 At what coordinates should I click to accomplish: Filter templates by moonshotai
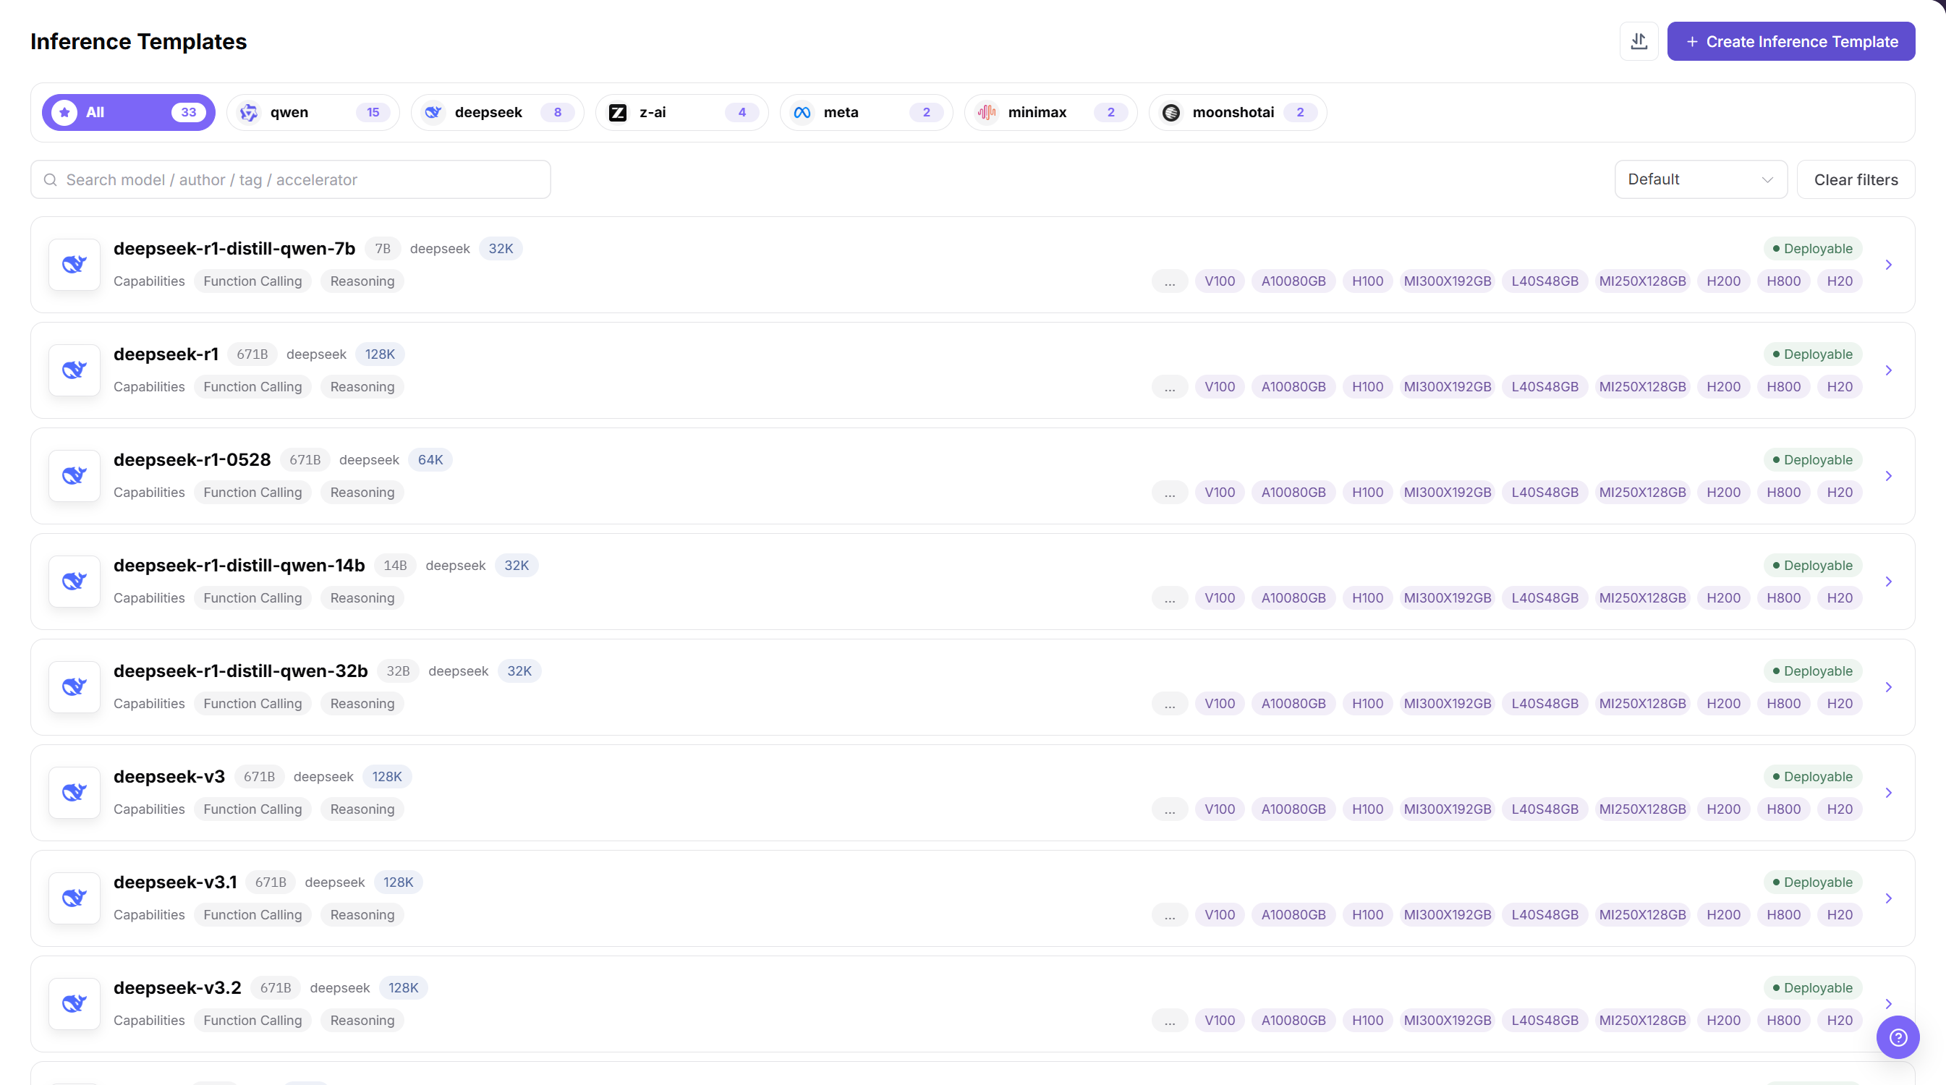(1237, 113)
